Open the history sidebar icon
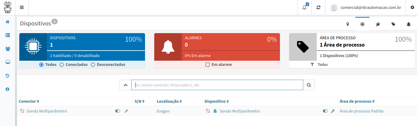The image size is (417, 126). coord(8,76)
